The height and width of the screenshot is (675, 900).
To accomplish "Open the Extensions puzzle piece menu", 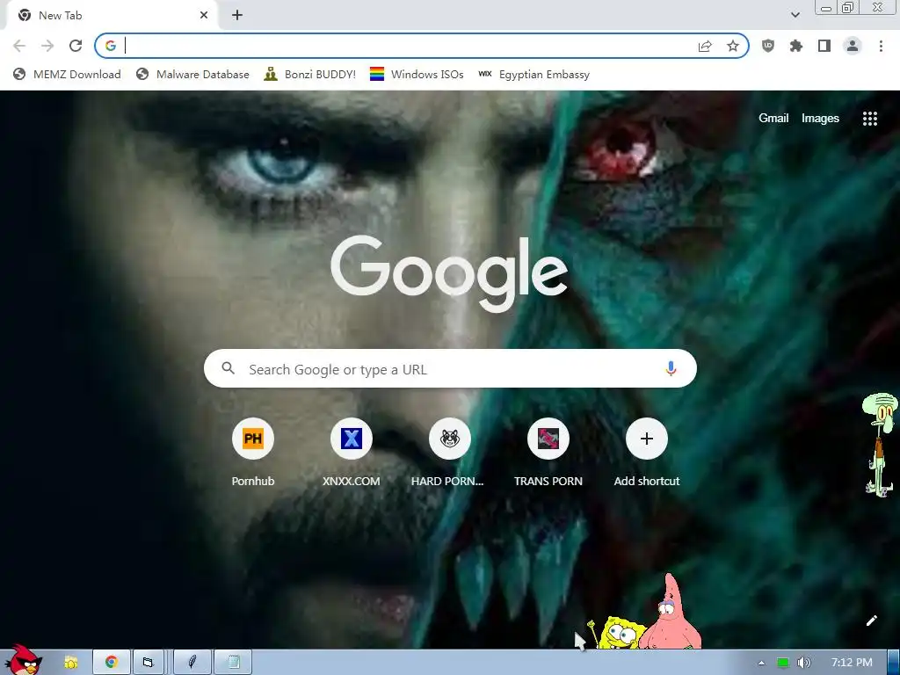I will click(796, 46).
